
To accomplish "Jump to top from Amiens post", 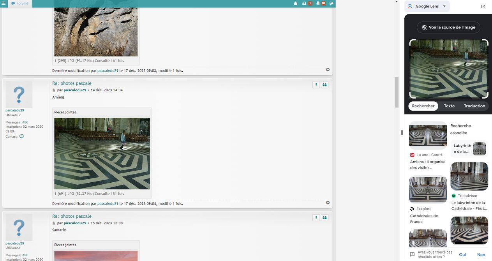I will coord(328,203).
